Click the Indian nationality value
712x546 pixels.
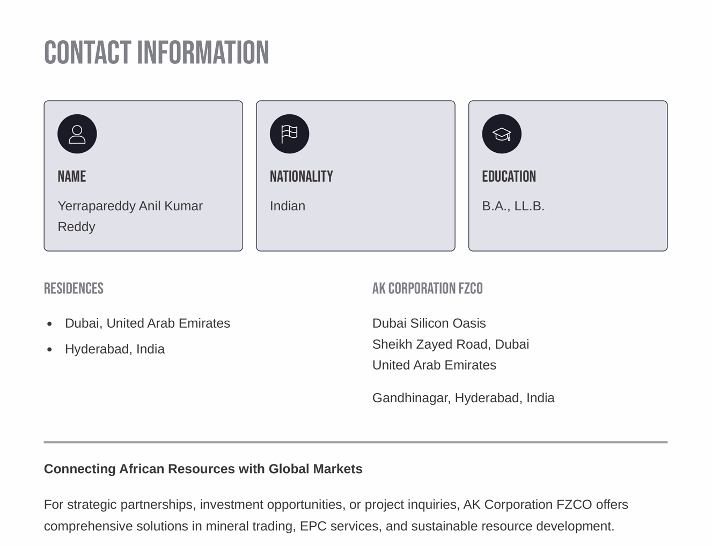288,206
